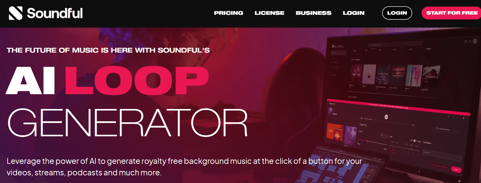This screenshot has width=481, height=183.
Task: Click the red SAVE button on the monitor
Action: pos(456,169)
